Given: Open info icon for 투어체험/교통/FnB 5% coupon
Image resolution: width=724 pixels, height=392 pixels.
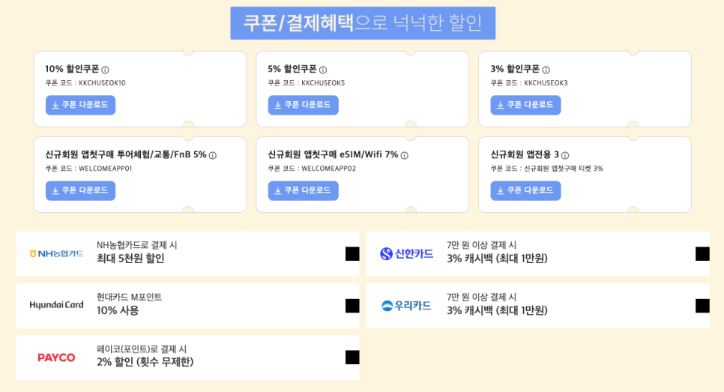Looking at the screenshot, I should (213, 156).
